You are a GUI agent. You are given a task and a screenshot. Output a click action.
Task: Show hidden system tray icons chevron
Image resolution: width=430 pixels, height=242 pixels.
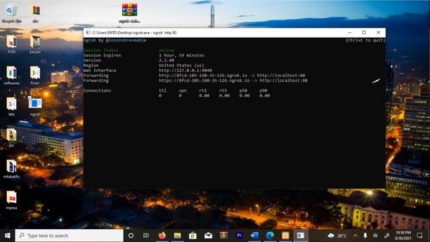[x=355, y=235]
